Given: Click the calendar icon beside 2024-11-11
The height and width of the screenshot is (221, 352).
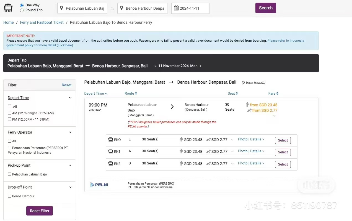Looking at the screenshot, I should pos(176,8).
